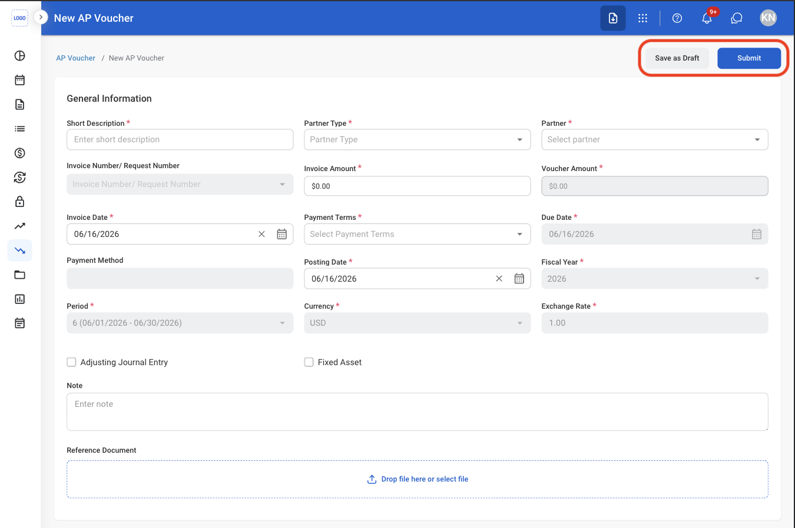Open the chat messages icon
The width and height of the screenshot is (795, 528).
736,18
